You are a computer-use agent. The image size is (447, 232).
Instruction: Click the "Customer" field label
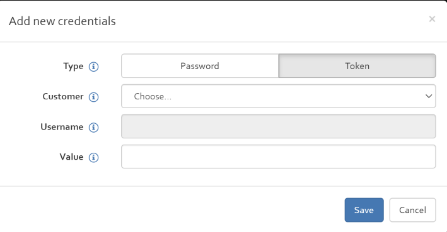pyautogui.click(x=63, y=96)
